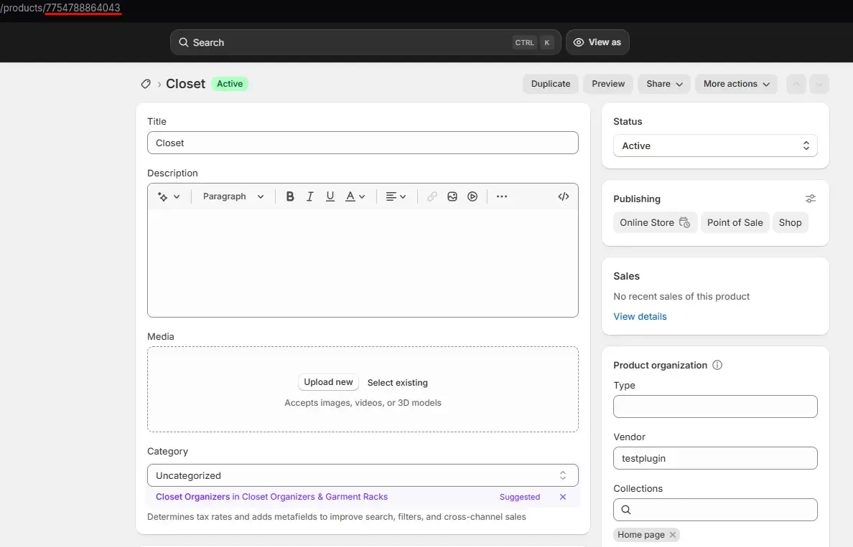853x547 pixels.
Task: Open the More actions menu
Action: coord(736,84)
